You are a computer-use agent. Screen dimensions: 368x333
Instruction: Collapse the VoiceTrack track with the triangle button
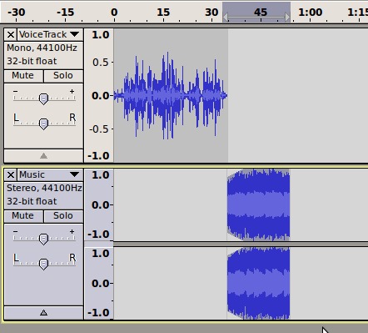[x=43, y=156]
